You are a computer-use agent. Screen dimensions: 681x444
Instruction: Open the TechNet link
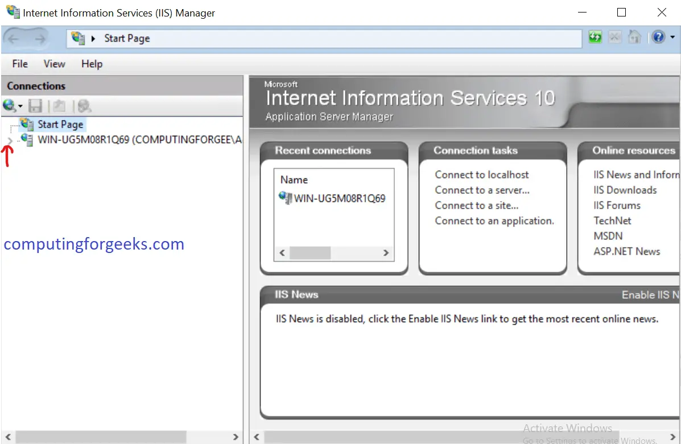coord(612,221)
